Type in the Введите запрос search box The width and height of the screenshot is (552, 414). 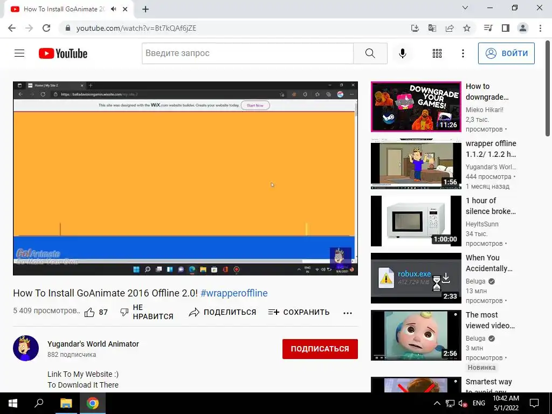247,53
